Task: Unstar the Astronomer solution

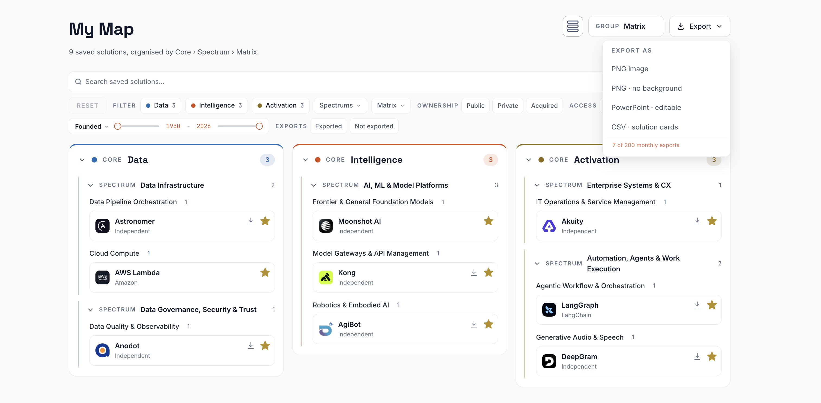Action: point(265,221)
